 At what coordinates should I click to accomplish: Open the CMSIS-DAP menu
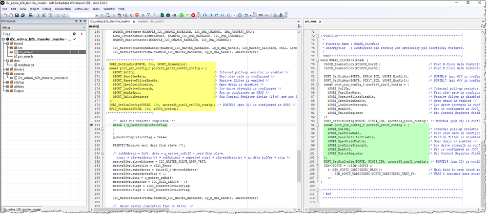(x=82, y=9)
